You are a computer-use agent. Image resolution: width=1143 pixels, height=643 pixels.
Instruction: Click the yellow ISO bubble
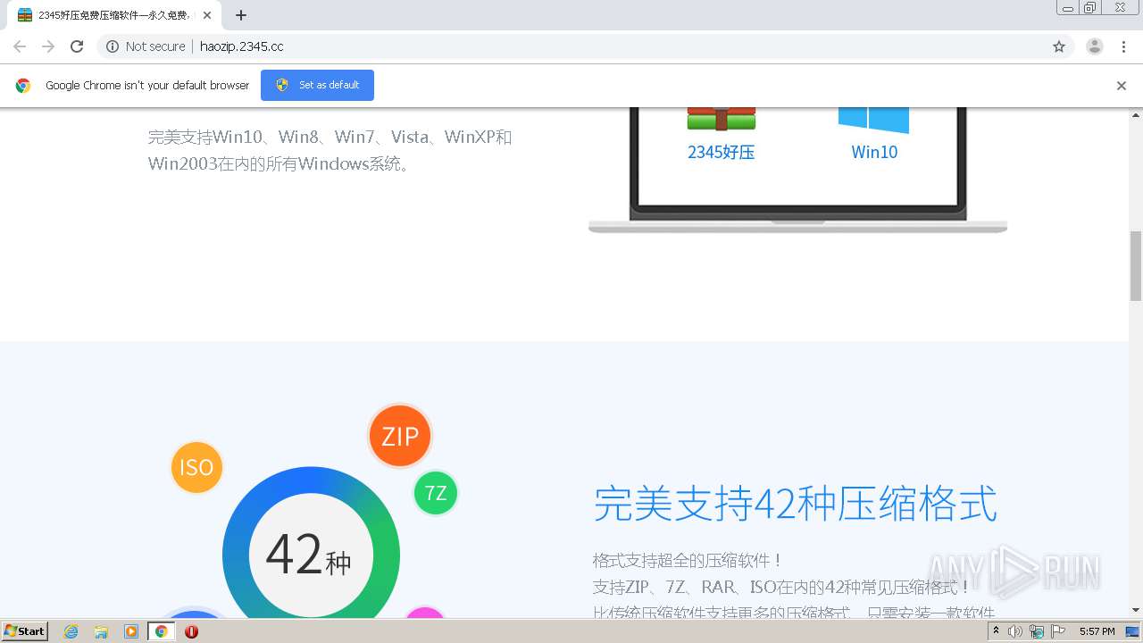click(x=196, y=467)
